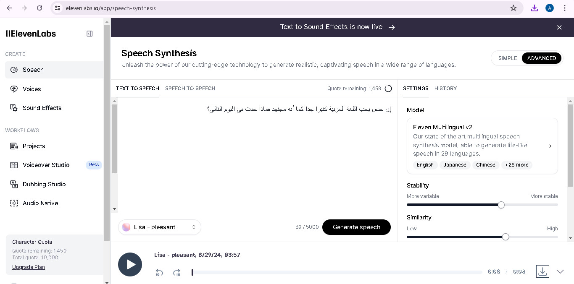Bookmark this page with the star icon
The image size is (574, 284).
pos(513,8)
